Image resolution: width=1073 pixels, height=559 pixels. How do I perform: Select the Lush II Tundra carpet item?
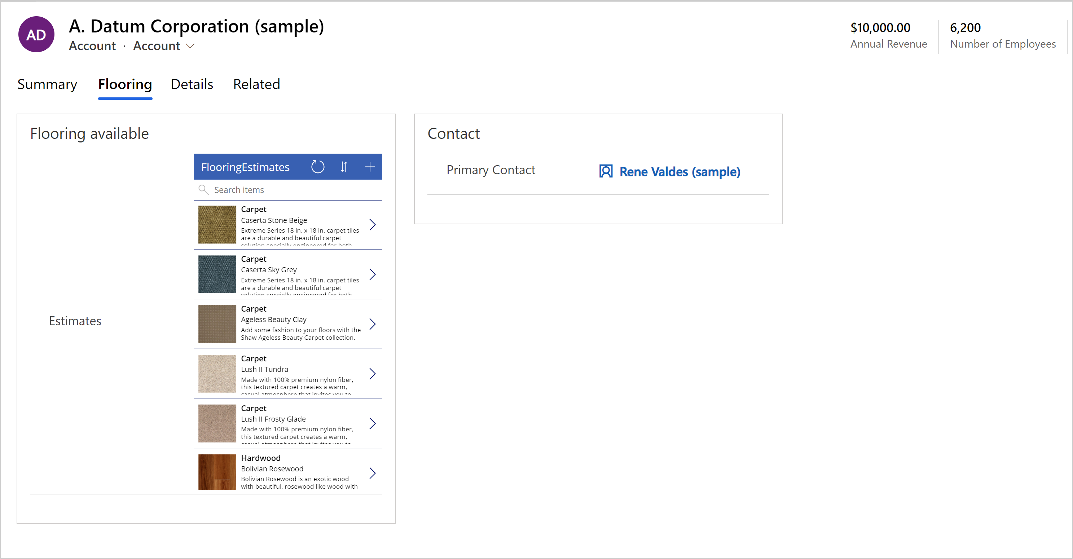(287, 373)
